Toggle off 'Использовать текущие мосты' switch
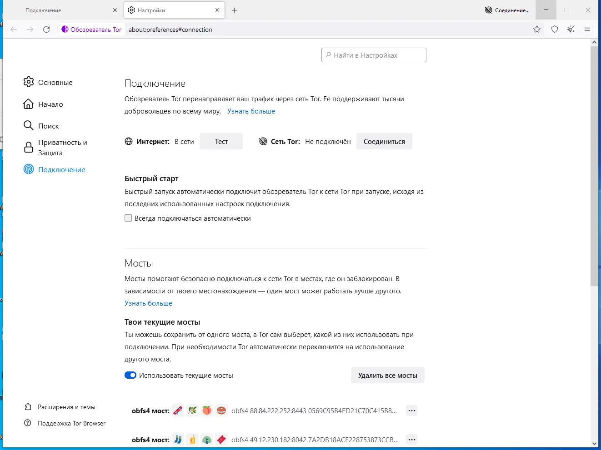 [x=130, y=376]
